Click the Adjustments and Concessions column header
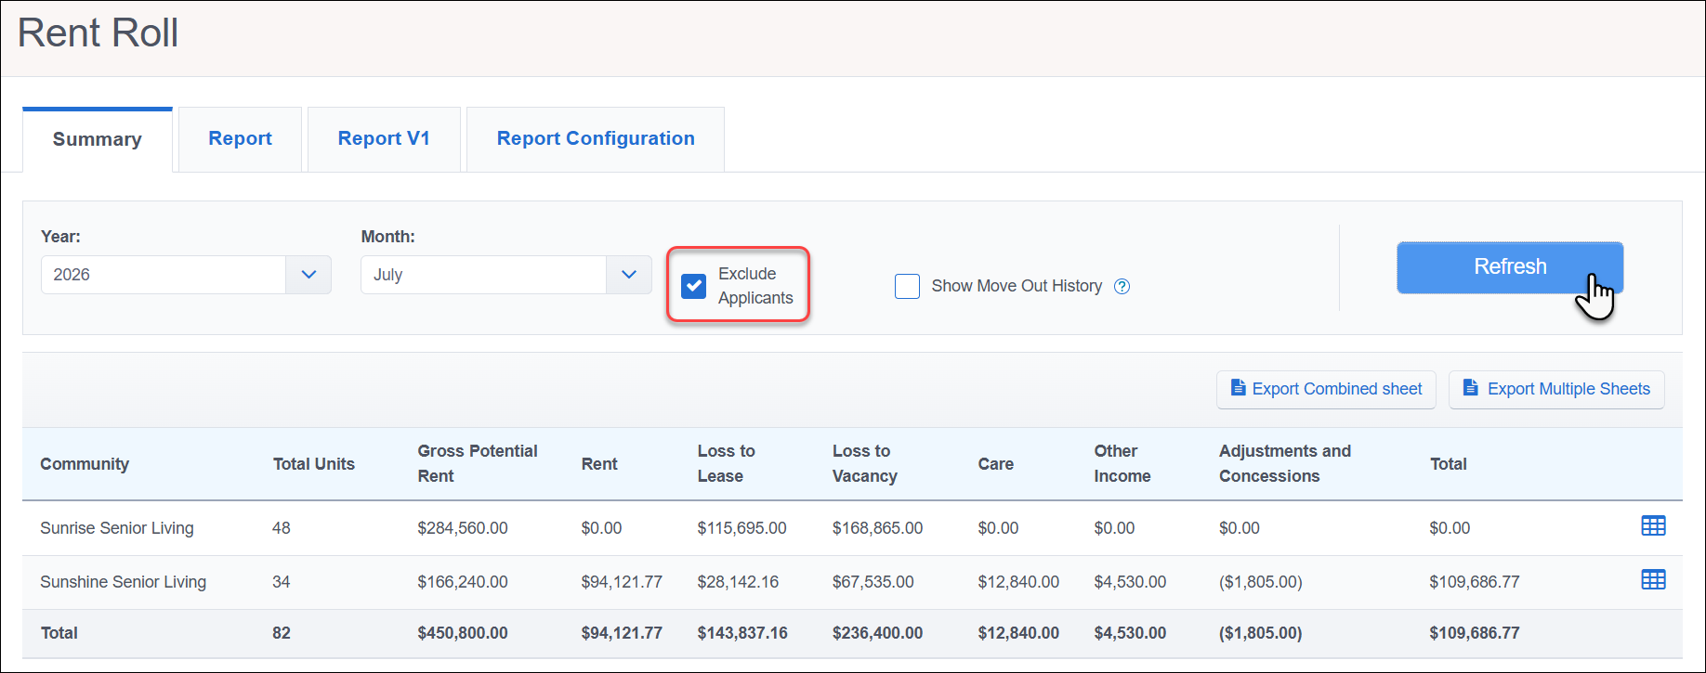 (1285, 463)
